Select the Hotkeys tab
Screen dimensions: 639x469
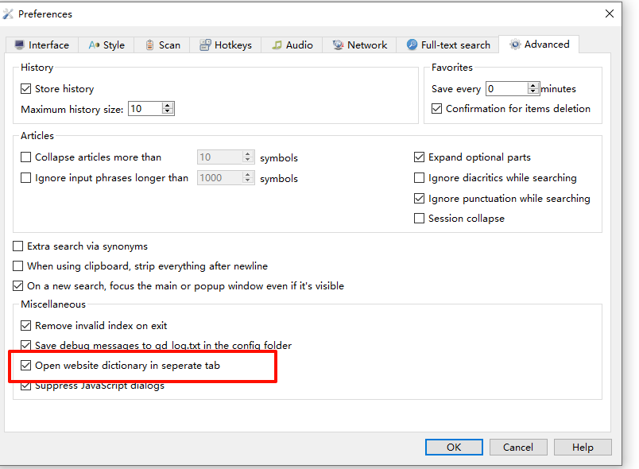228,45
